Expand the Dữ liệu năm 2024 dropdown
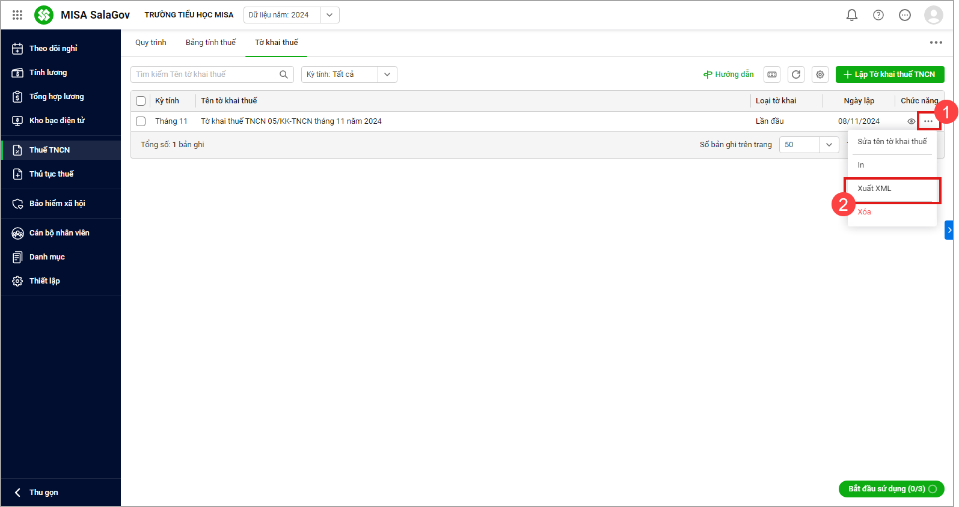The height and width of the screenshot is (507, 959). pyautogui.click(x=329, y=15)
